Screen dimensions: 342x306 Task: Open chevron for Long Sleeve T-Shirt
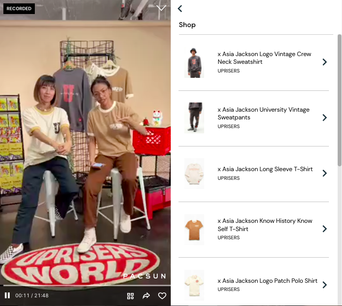(325, 173)
